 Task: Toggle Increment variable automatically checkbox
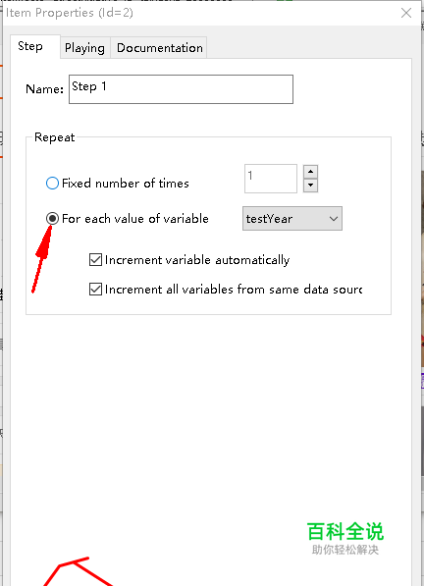pyautogui.click(x=95, y=260)
